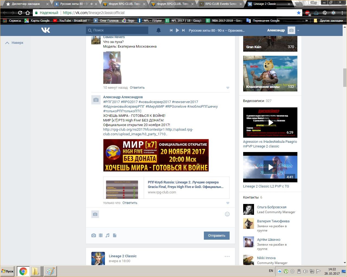Play the Lineage 2 Classic L2 PVP video

click(x=270, y=167)
